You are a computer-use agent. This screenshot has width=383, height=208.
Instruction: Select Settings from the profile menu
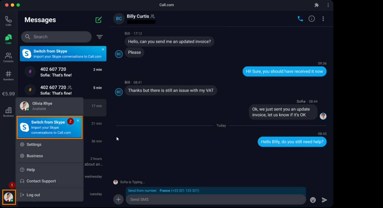click(34, 145)
